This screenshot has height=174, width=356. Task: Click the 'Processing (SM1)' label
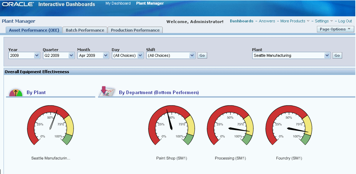(x=231, y=158)
